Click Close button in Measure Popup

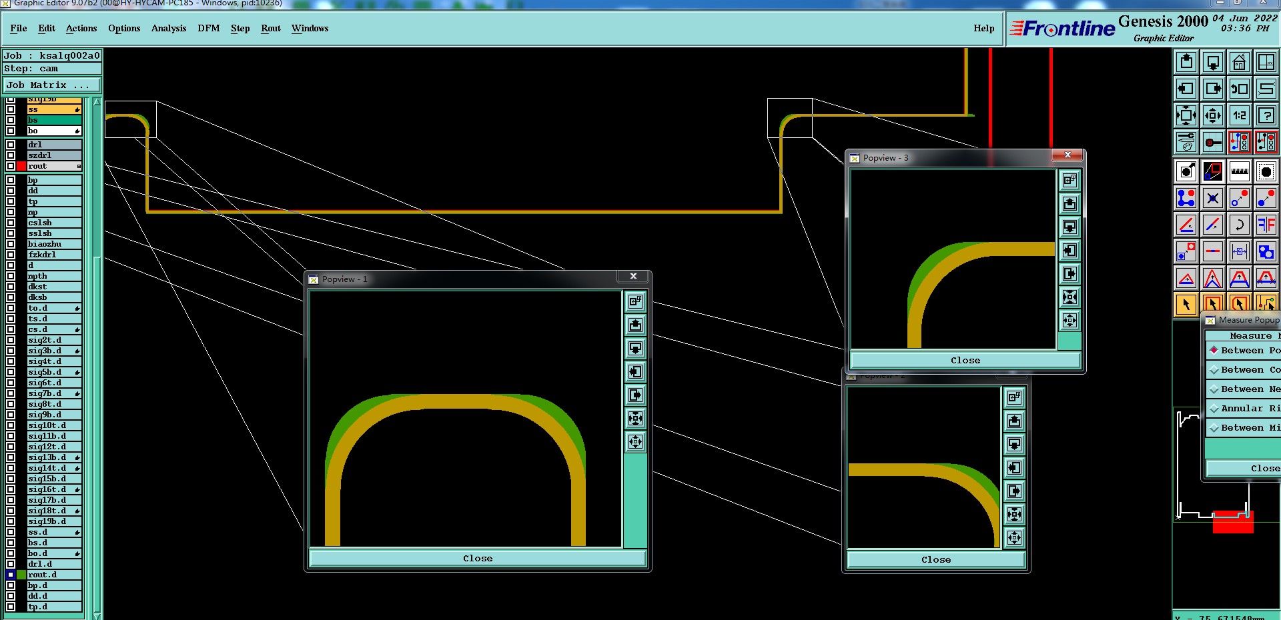coord(1244,469)
